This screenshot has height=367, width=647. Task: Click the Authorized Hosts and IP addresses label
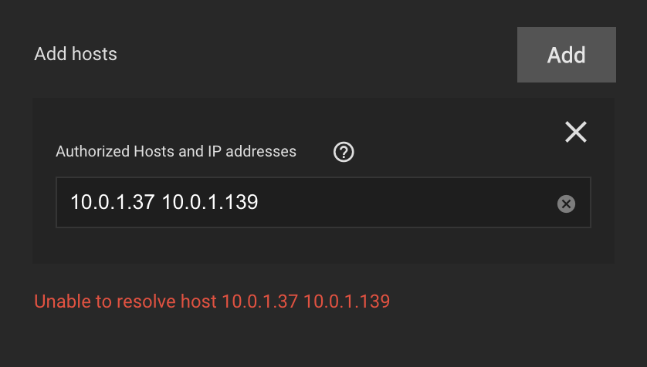(176, 152)
